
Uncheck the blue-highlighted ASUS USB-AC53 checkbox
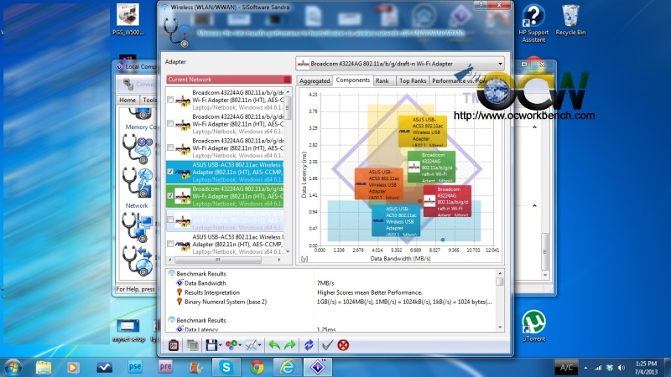pyautogui.click(x=170, y=172)
